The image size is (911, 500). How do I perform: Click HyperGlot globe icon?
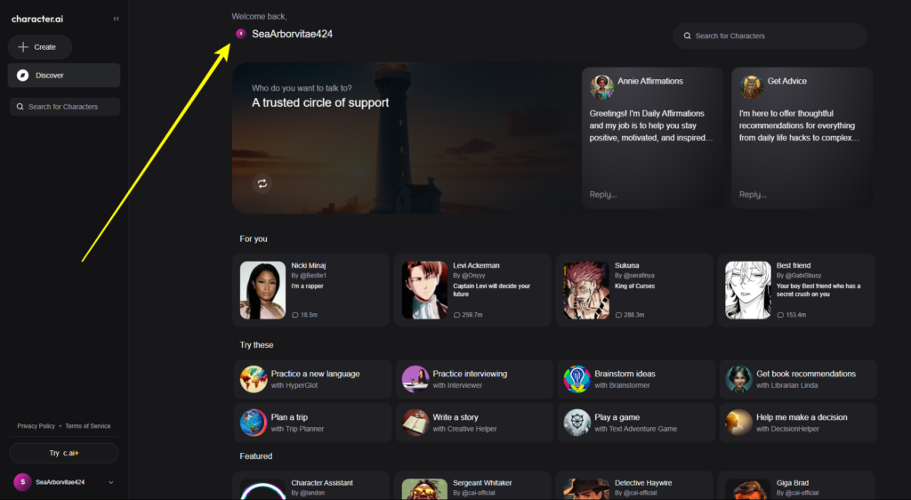tap(254, 379)
